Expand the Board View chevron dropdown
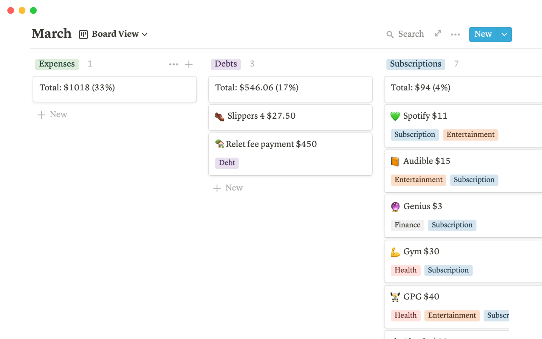The height and width of the screenshot is (339, 542). click(x=145, y=34)
